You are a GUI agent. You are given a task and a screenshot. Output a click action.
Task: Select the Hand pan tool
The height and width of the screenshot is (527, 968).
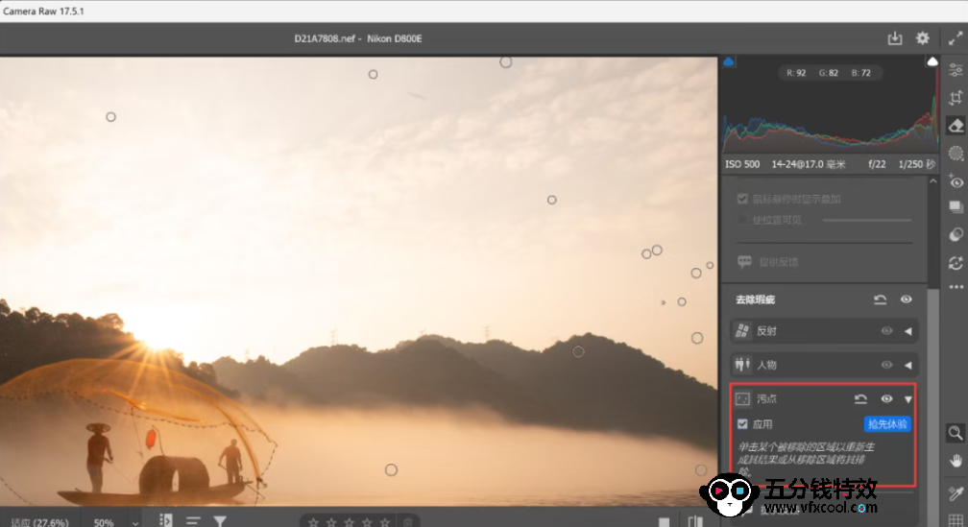(x=956, y=461)
